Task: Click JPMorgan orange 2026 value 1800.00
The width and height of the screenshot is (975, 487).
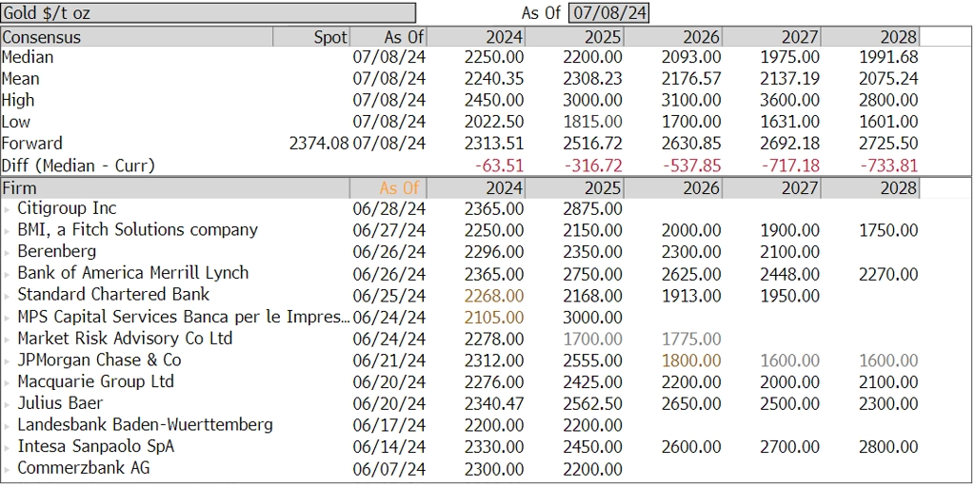Action: pos(691,360)
